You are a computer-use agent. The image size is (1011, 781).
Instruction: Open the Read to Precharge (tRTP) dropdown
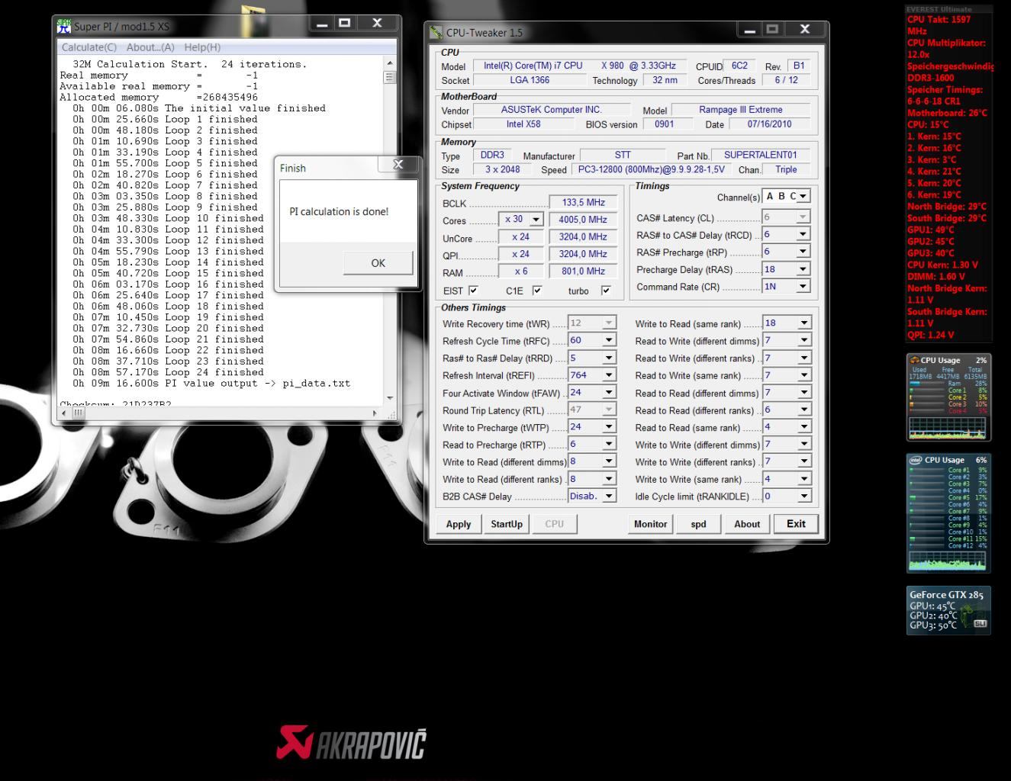click(609, 444)
